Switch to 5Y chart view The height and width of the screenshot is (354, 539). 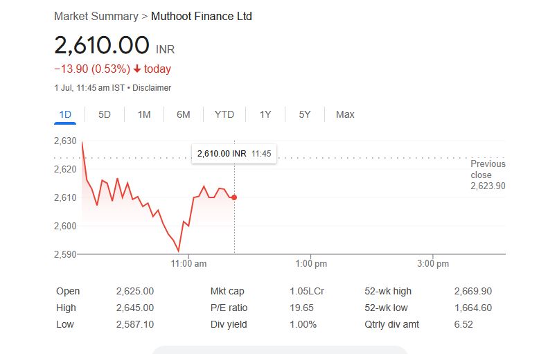[x=305, y=114]
